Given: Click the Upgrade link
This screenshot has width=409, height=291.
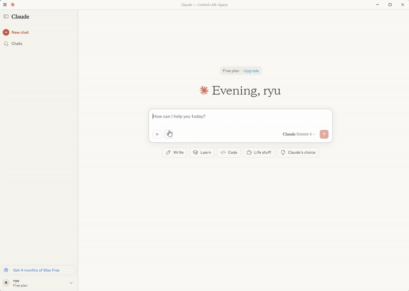Looking at the screenshot, I should [x=251, y=71].
